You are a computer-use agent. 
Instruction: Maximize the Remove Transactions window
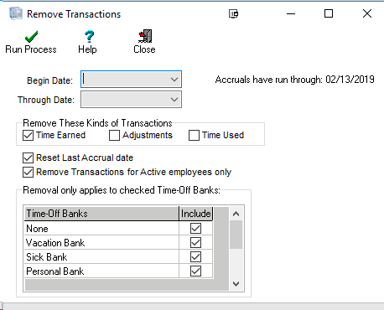click(329, 13)
